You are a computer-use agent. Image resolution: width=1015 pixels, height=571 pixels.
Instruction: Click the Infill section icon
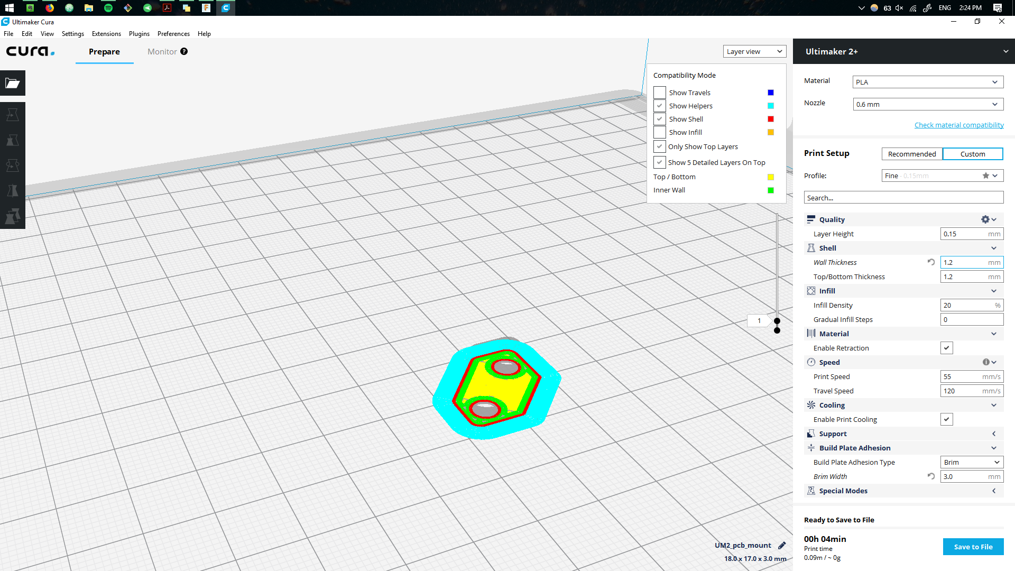[x=811, y=291]
